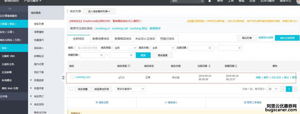Switch to the 预登记域名 tab
Screen dimensions: 300x114
click(x=167, y=39)
